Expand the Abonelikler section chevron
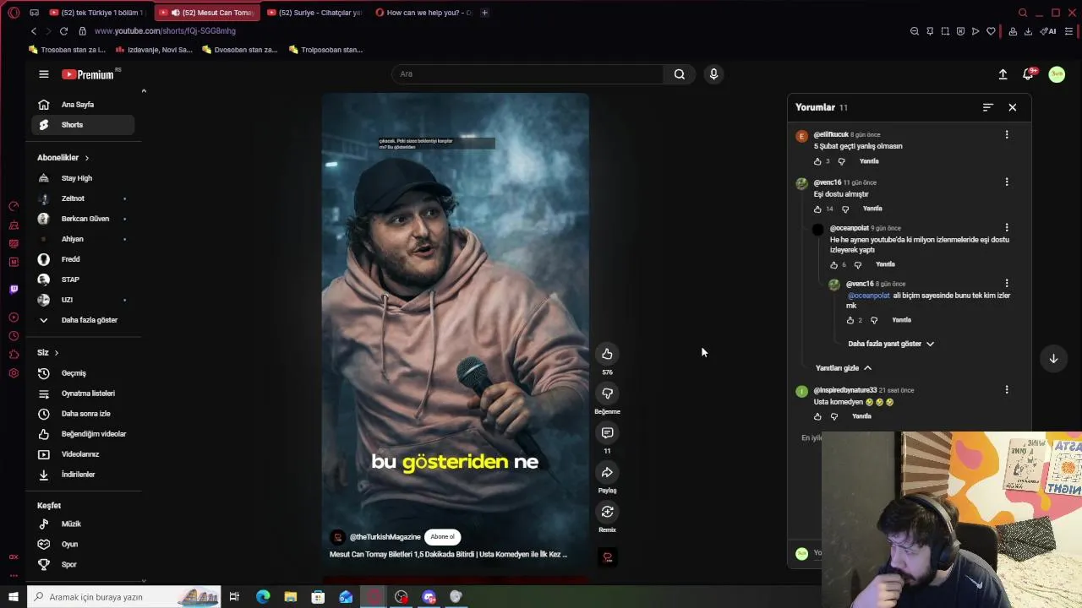The width and height of the screenshot is (1082, 608). pos(86,158)
